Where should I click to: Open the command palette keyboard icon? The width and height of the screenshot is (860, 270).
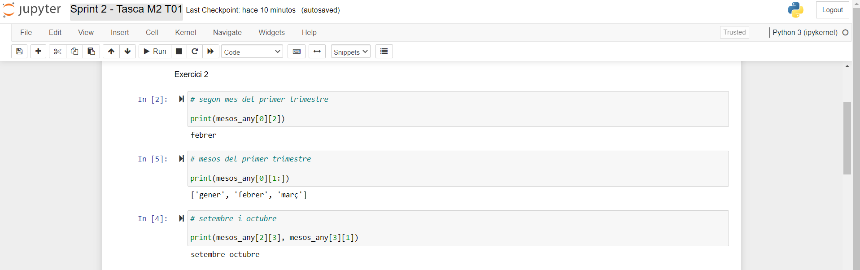[296, 51]
